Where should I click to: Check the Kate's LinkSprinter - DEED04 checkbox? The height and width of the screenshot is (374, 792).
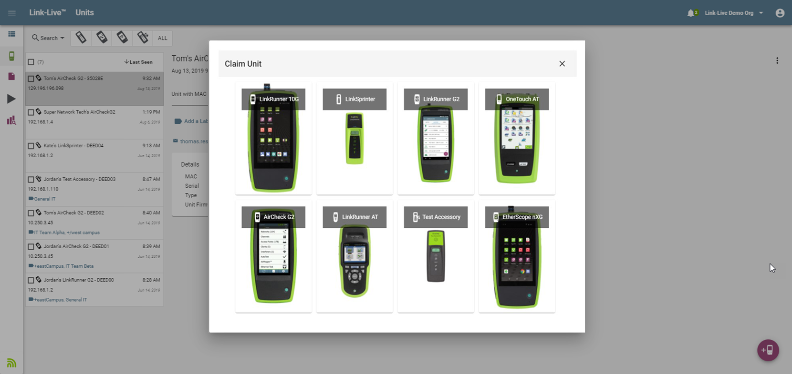coord(31,146)
